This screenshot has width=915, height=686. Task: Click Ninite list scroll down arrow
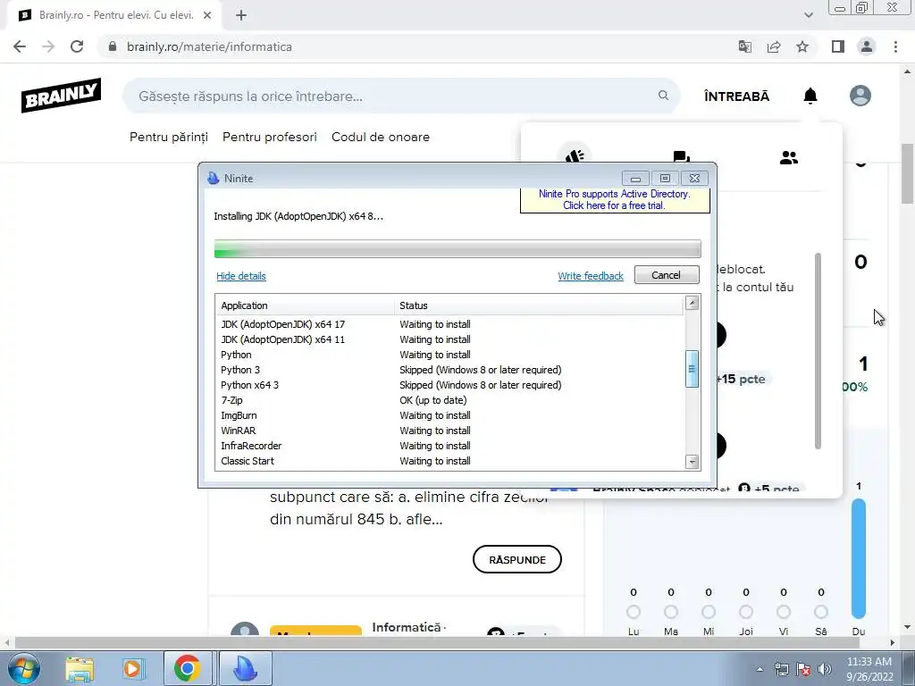tap(692, 462)
